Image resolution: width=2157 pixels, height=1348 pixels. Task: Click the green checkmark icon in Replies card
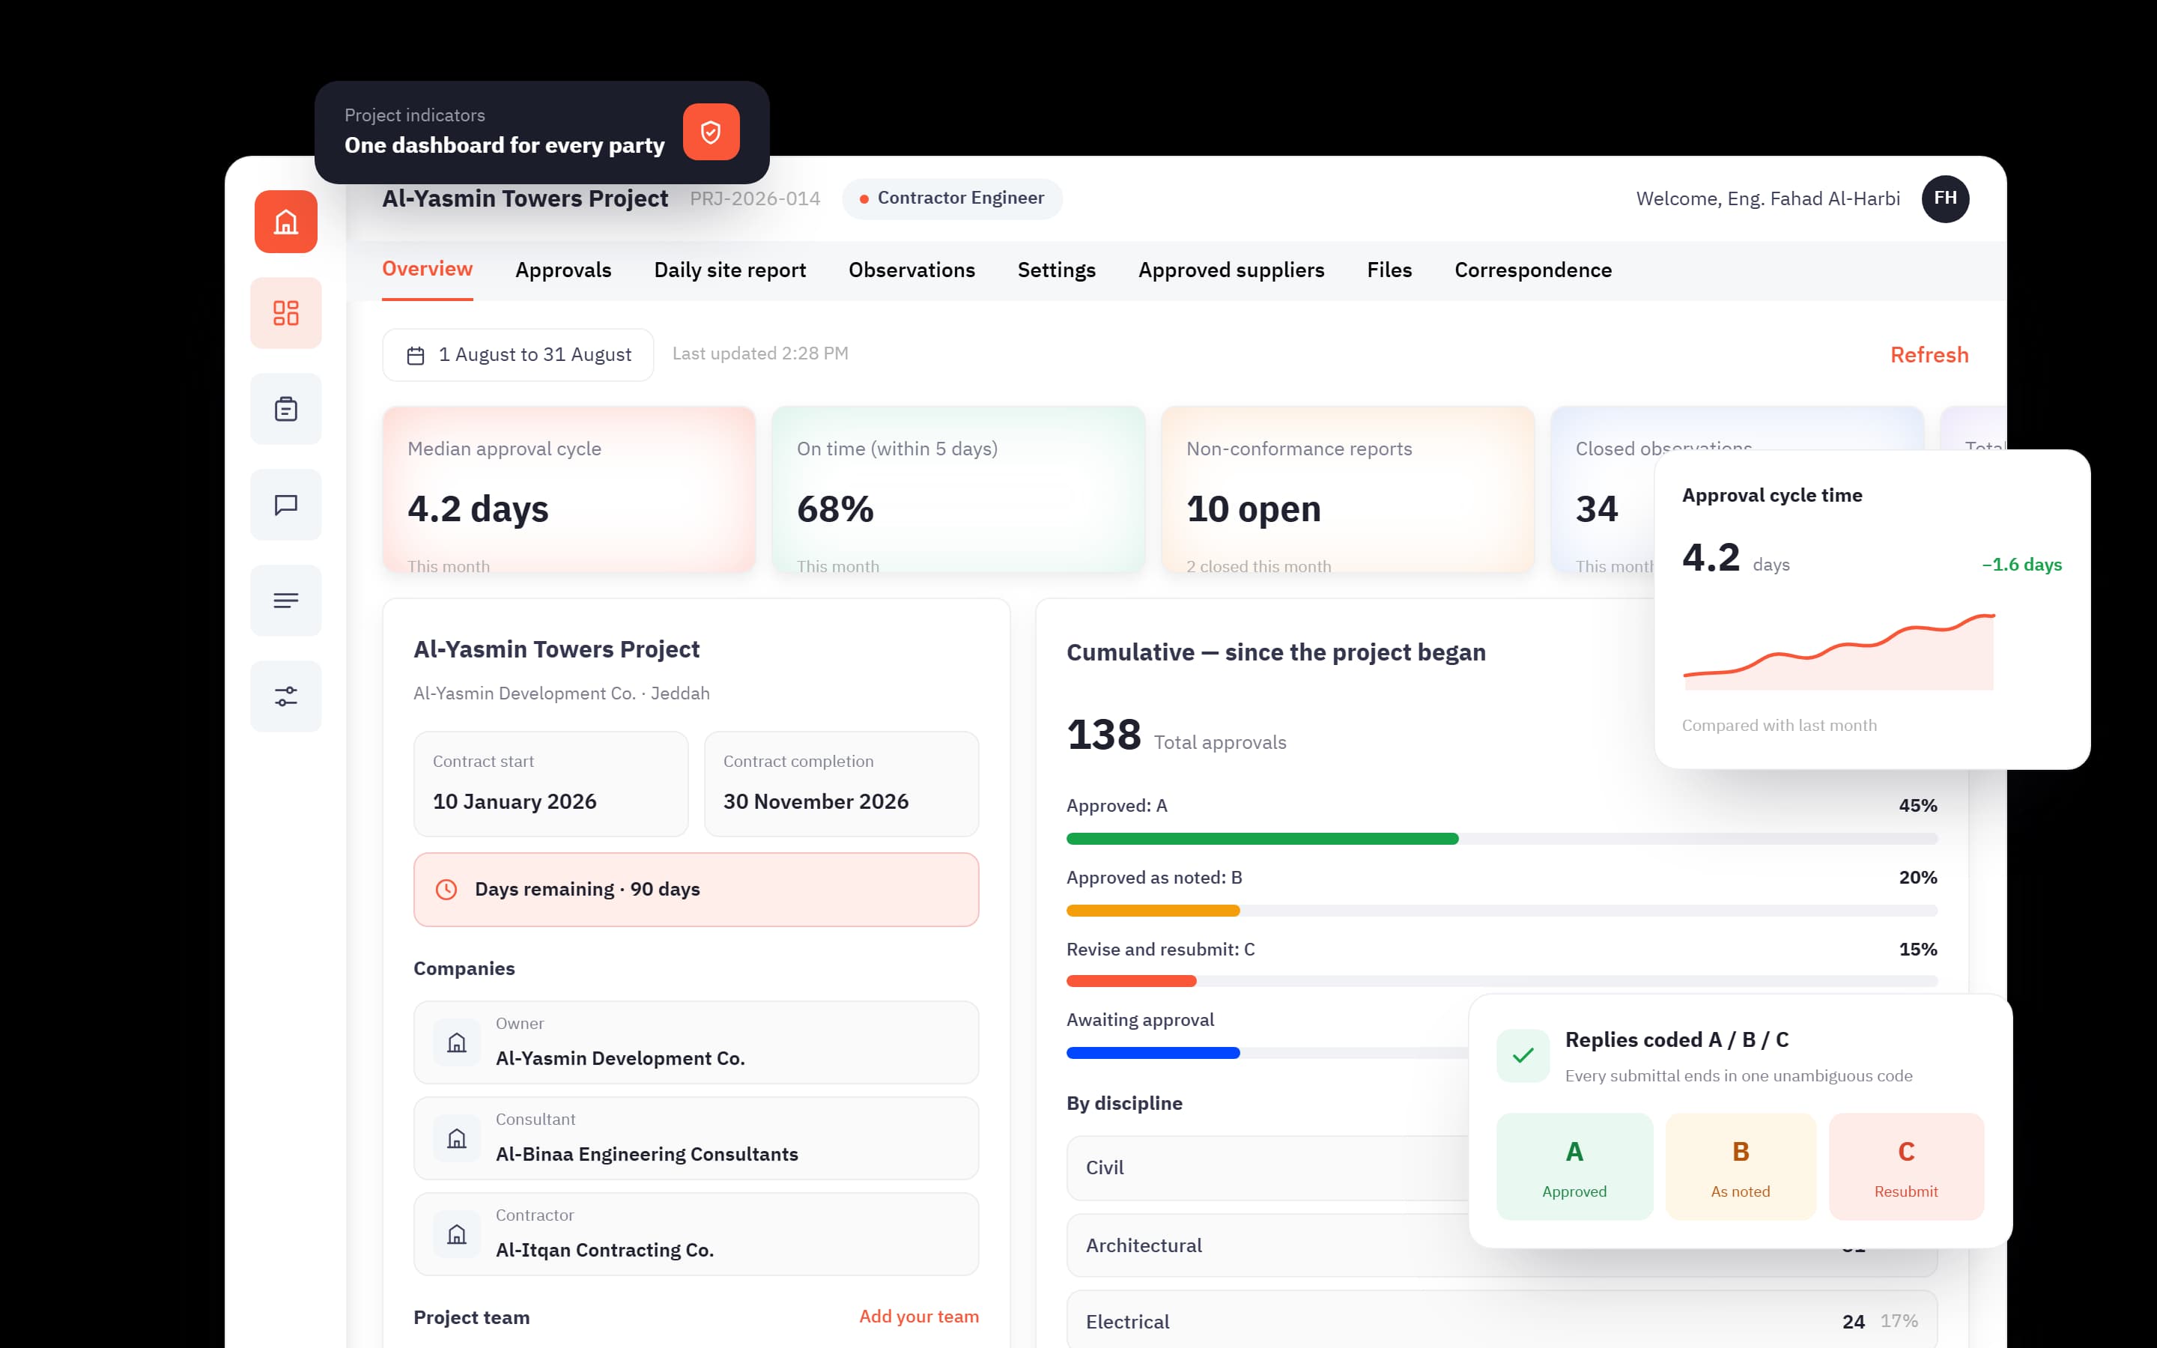pos(1523,1056)
